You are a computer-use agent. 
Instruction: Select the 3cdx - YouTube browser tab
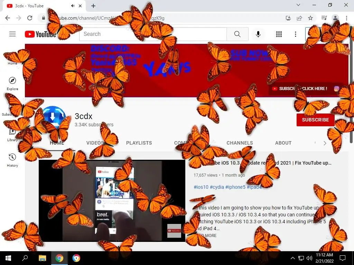[x=44, y=6]
